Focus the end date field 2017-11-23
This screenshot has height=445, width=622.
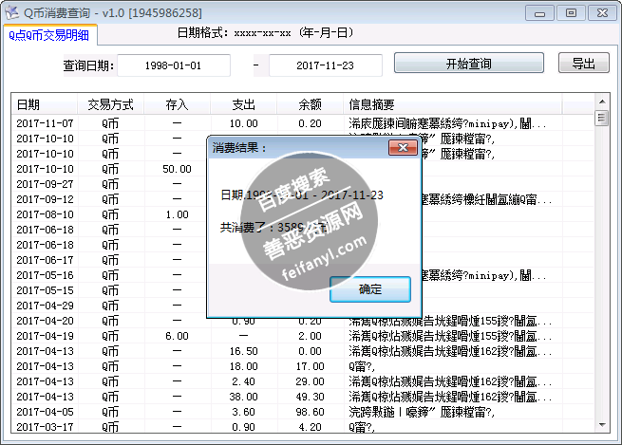[x=325, y=65]
